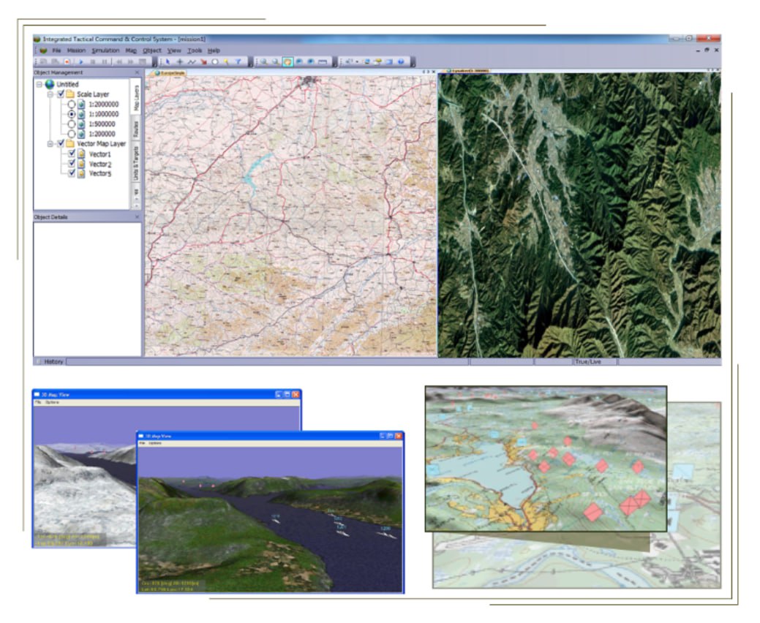The height and width of the screenshot is (623, 760).
Task: Switch to the Units & Targets side tab
Action: 136,163
